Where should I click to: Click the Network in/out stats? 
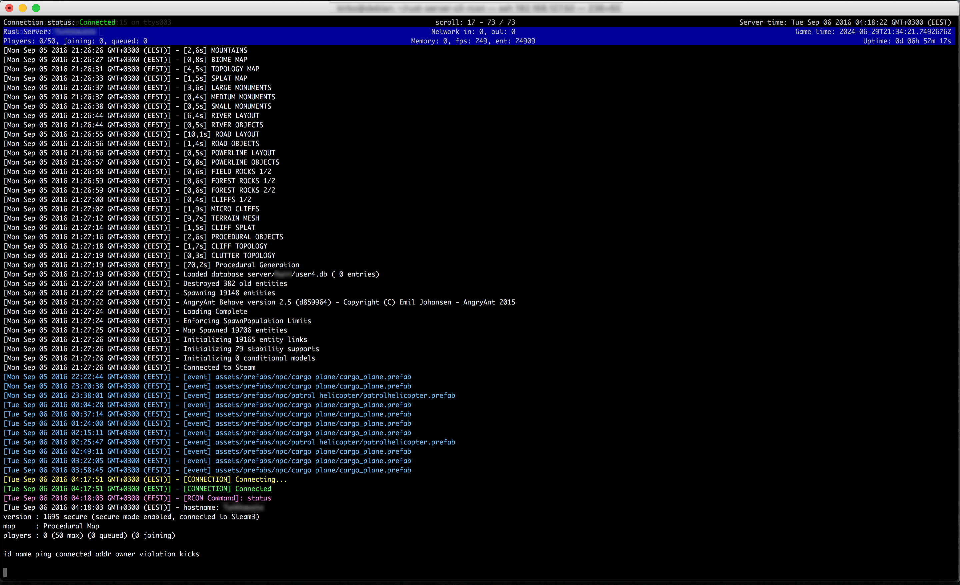(x=473, y=32)
